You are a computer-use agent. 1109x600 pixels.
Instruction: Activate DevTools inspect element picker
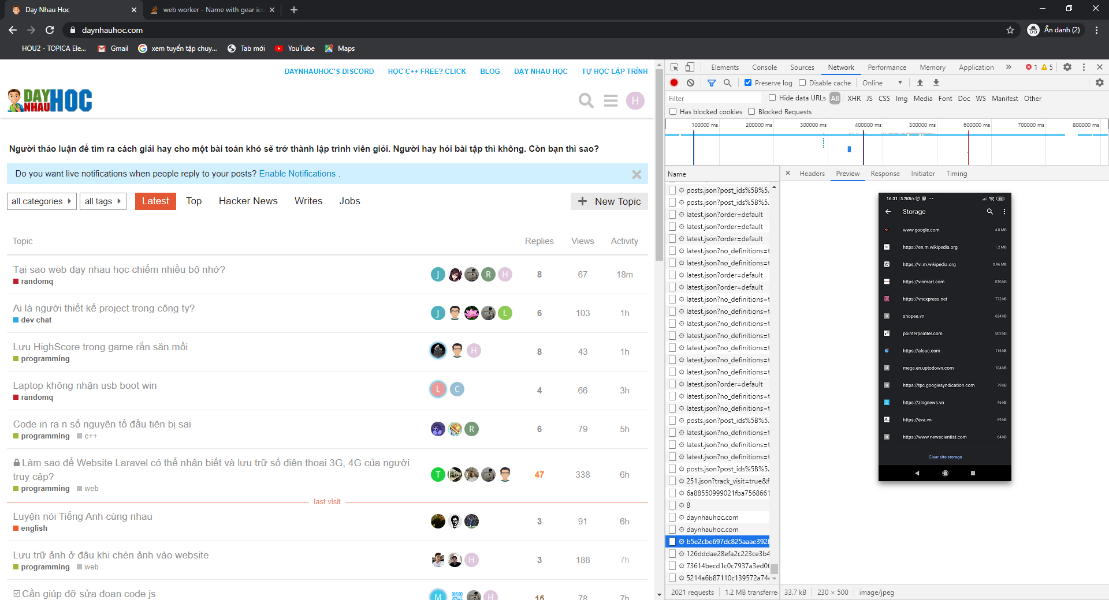pyautogui.click(x=674, y=67)
